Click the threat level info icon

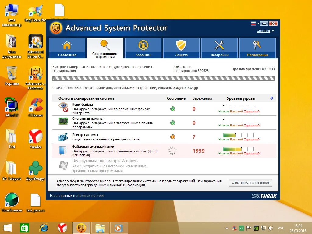point(271,98)
